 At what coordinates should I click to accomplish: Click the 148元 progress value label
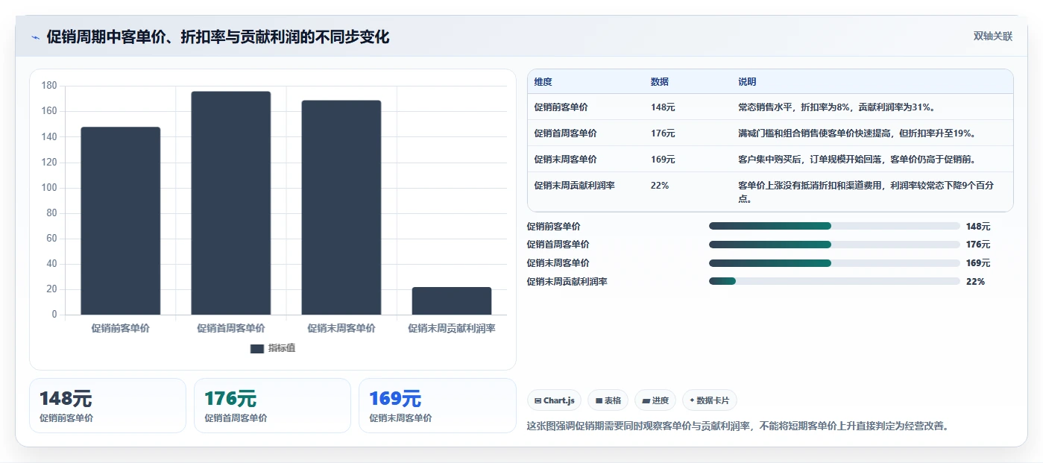click(x=978, y=227)
